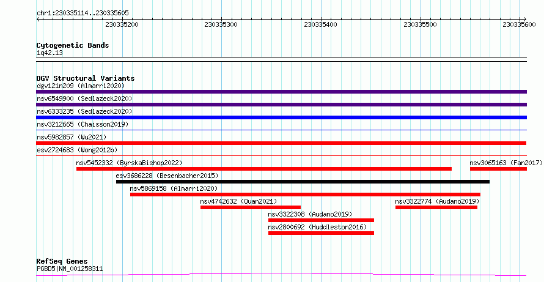This screenshot has width=544, height=282.
Task: Open variant nsv3322308 (Audano2019) label
Action: click(x=310, y=214)
